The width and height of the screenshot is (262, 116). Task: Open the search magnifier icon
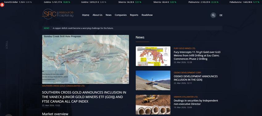pos(213,15)
